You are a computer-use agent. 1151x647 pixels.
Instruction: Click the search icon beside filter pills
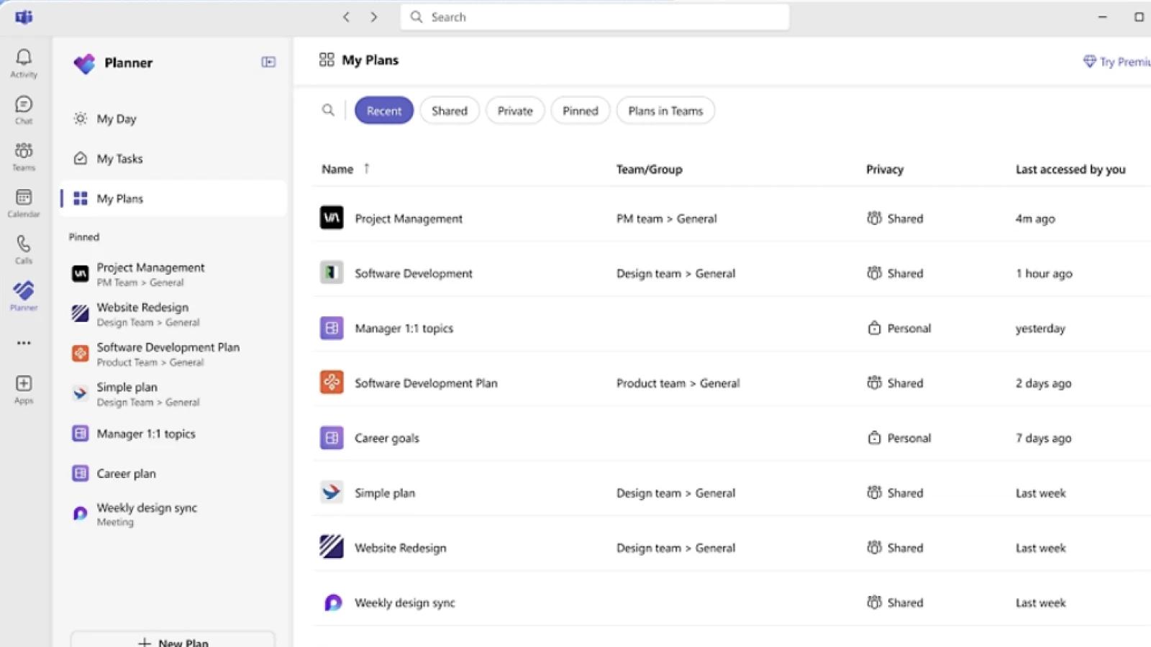tap(328, 110)
